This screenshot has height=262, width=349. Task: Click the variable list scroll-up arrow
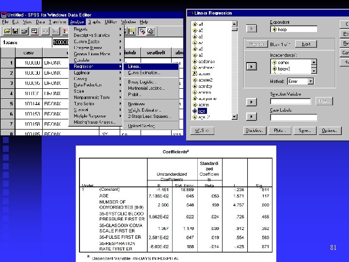235,24
